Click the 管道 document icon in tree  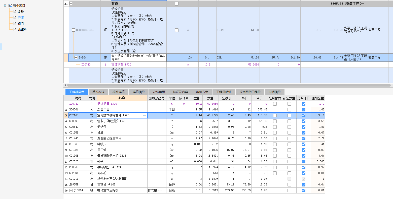(x=15, y=18)
